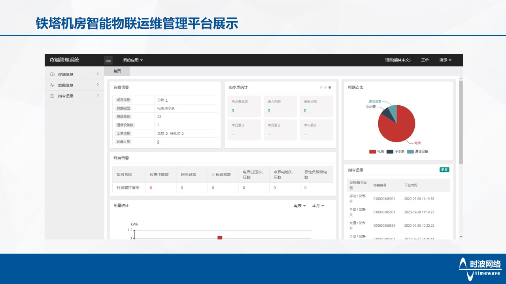Open the 演示 user dropdown

[x=445, y=60]
